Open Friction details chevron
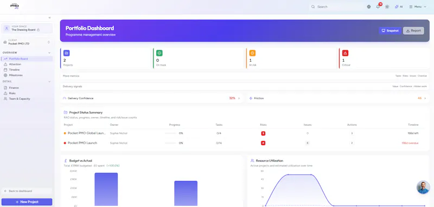The image size is (434, 207). pyautogui.click(x=425, y=98)
